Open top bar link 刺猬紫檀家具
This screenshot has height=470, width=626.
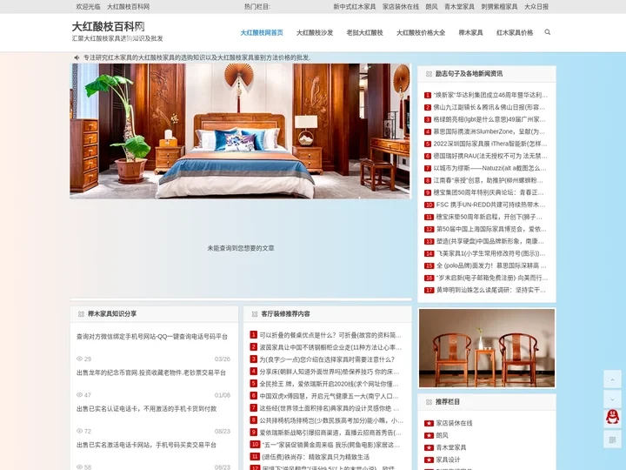[499, 7]
